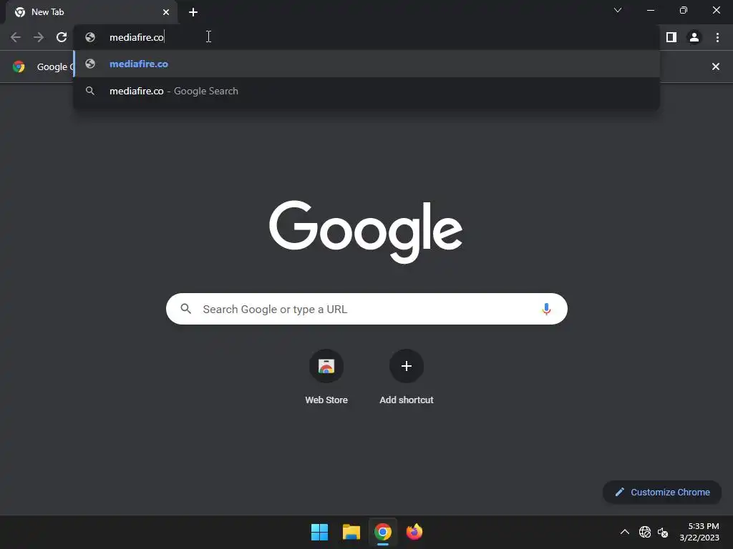Click the Google logo
Image resolution: width=733 pixels, height=549 pixels.
[366, 232]
